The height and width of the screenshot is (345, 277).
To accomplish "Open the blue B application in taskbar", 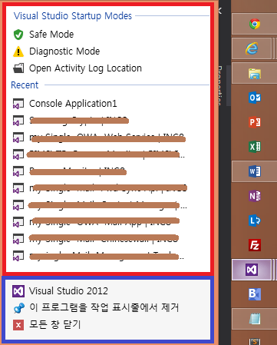I will (x=255, y=294).
